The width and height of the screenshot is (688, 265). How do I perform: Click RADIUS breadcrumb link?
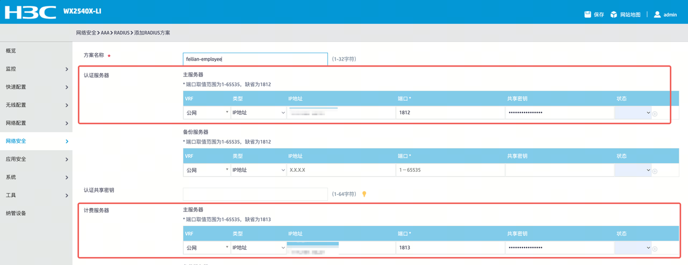coord(121,33)
